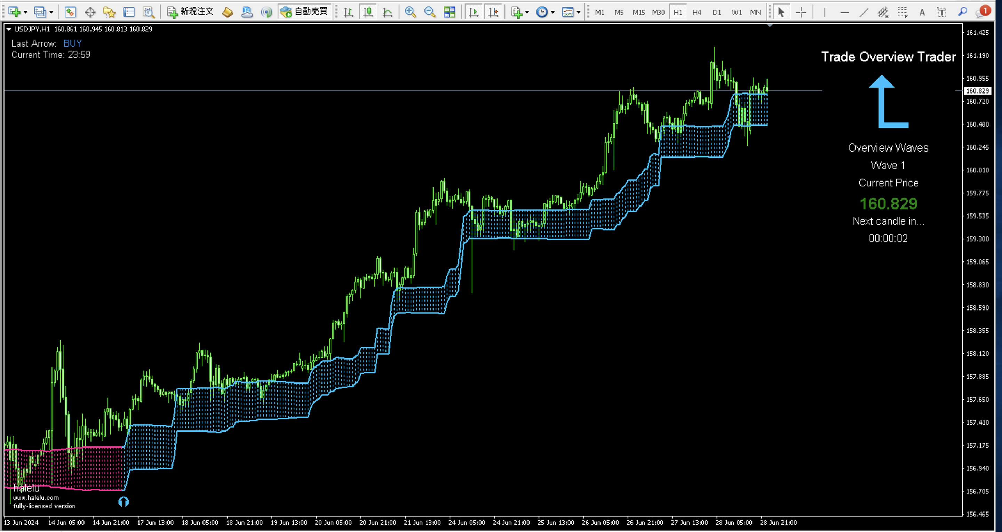Viewport: 1002px width, 532px height.
Task: Select the Fibonacci retracement tool
Action: [x=902, y=12]
